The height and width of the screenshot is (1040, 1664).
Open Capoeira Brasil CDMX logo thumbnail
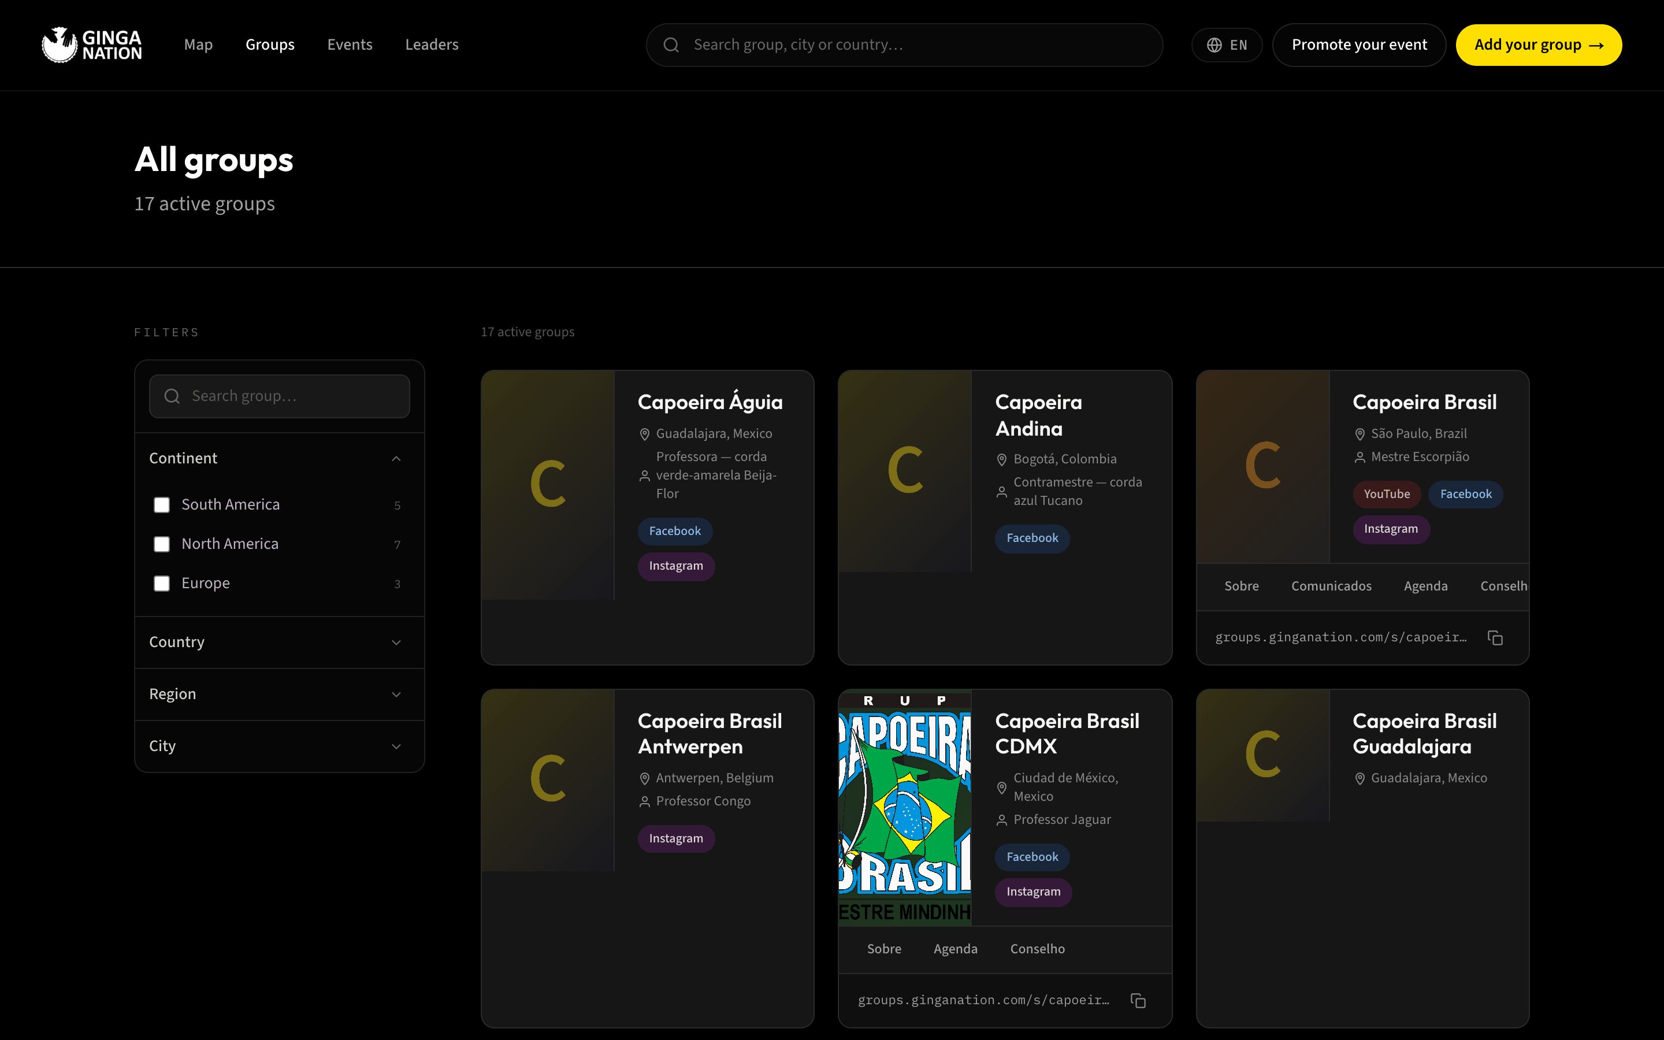905,808
